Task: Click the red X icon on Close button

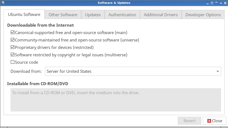Action: click(209, 121)
